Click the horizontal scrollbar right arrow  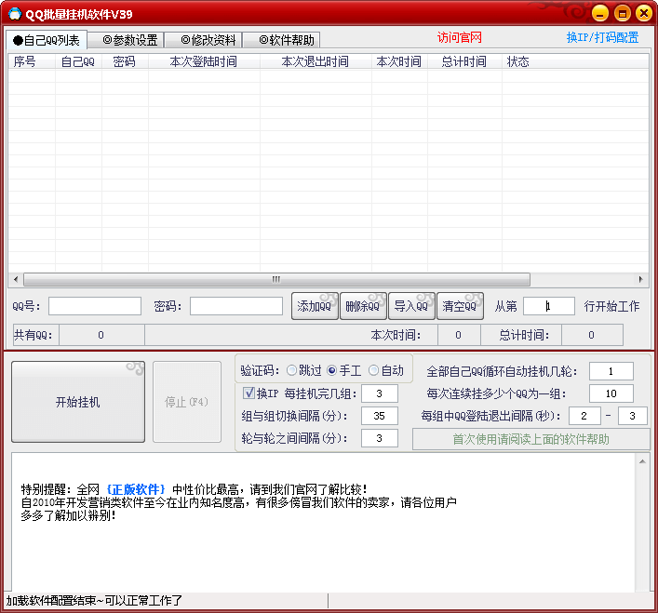point(641,279)
